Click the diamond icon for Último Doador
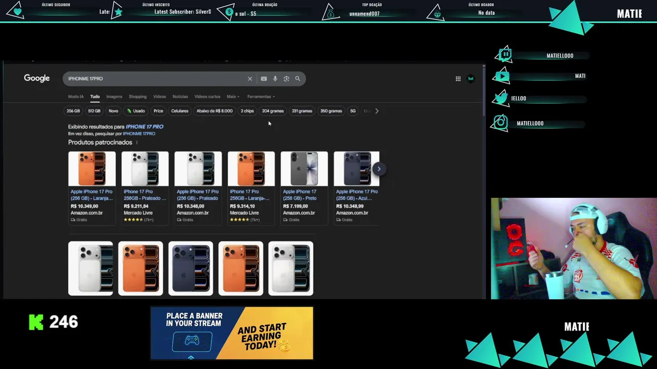Screen dimensions: 657x369 pyautogui.click(x=437, y=15)
